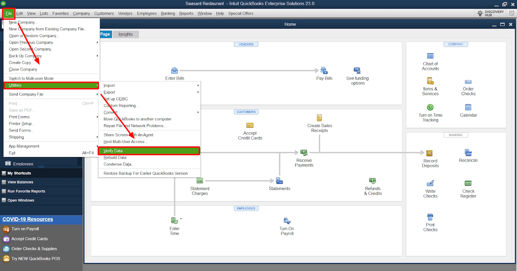Image resolution: width=517 pixels, height=271 pixels.
Task: Click Turn on Payroll sidebar icon
Action: [x=6, y=229]
